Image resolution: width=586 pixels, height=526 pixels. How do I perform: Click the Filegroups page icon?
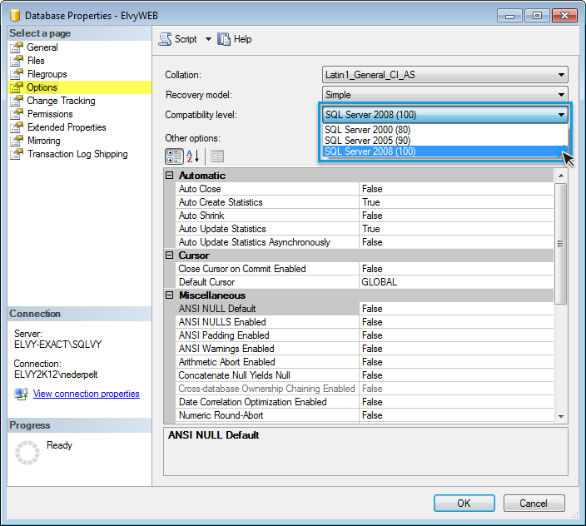tap(17, 74)
